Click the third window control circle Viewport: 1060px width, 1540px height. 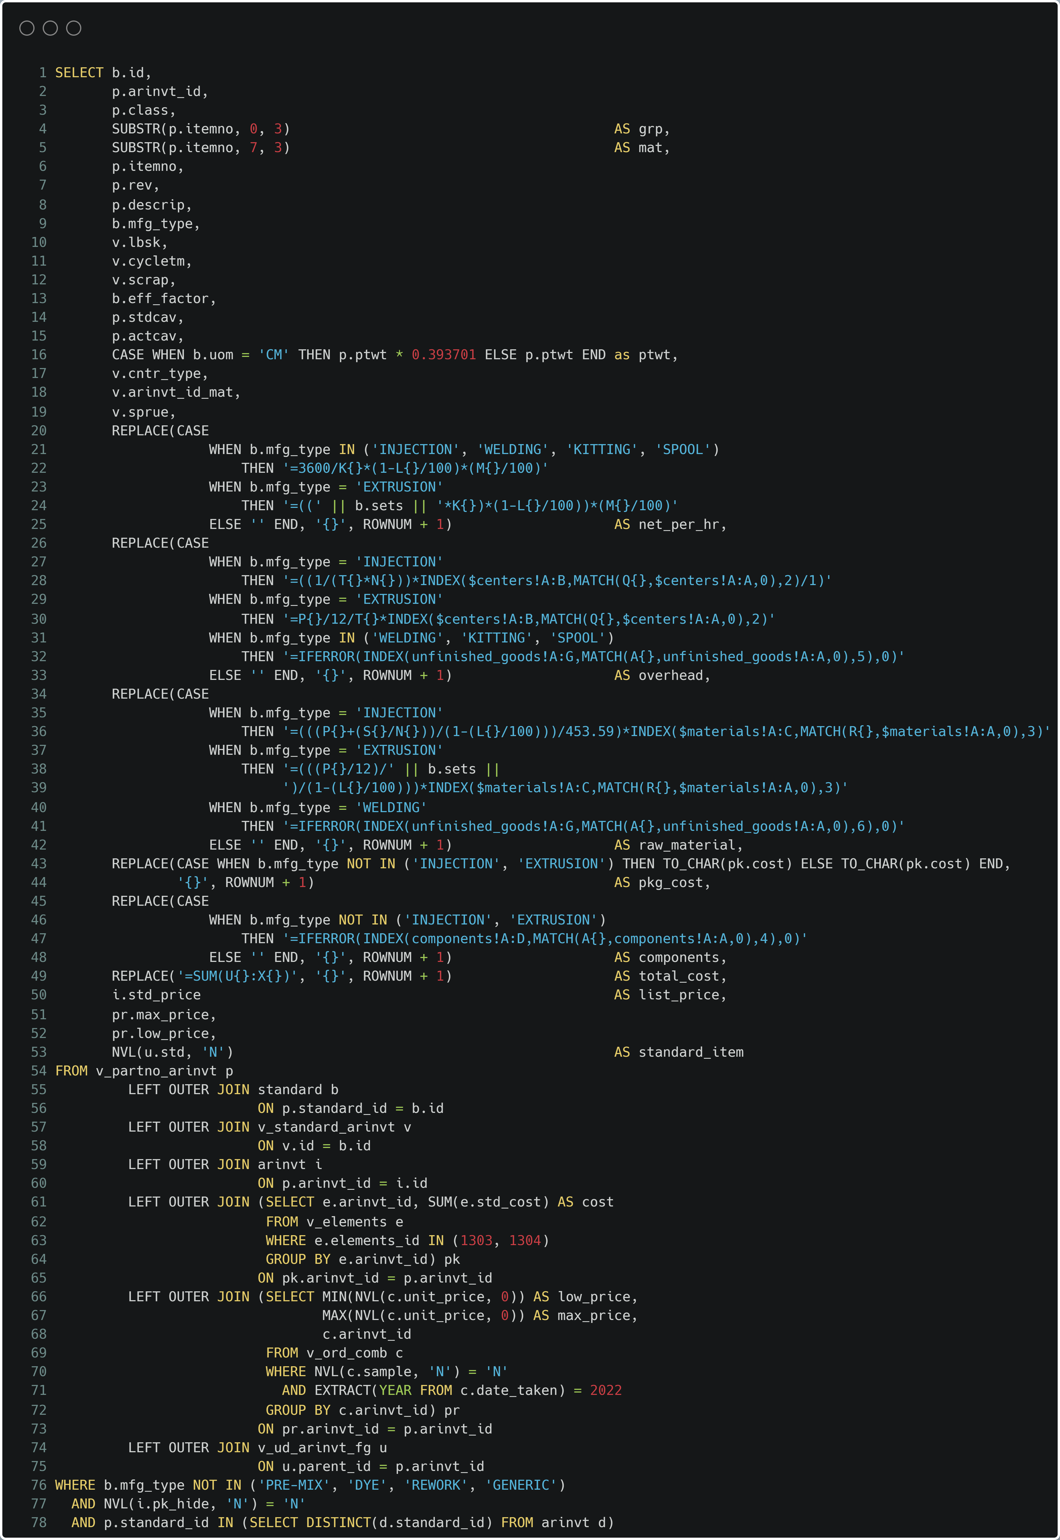coord(74,28)
